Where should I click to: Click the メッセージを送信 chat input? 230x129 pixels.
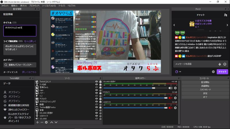coord(196,64)
